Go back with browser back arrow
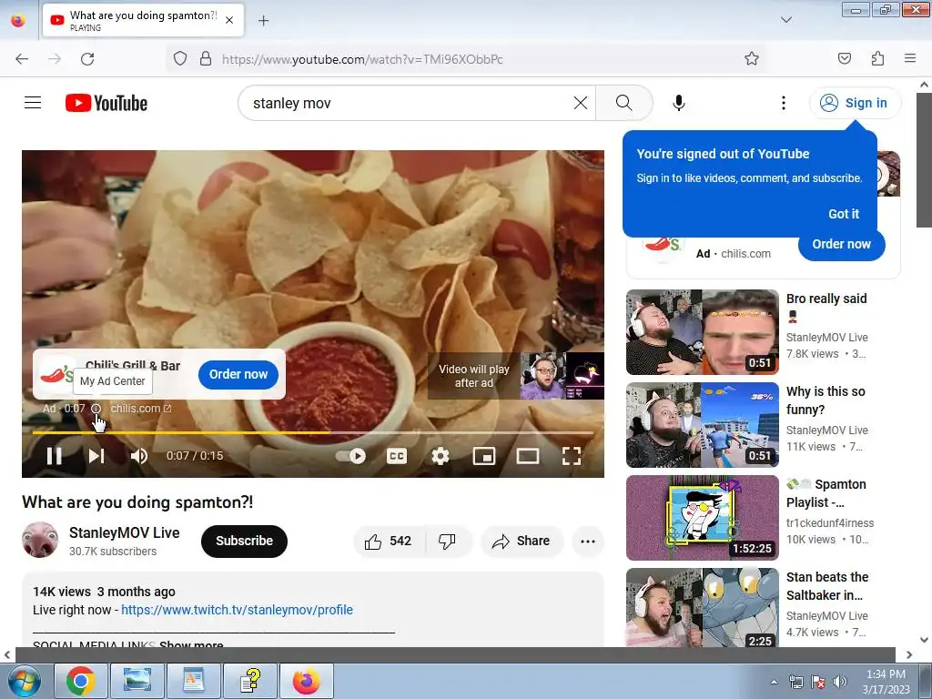This screenshot has width=932, height=699. [22, 59]
